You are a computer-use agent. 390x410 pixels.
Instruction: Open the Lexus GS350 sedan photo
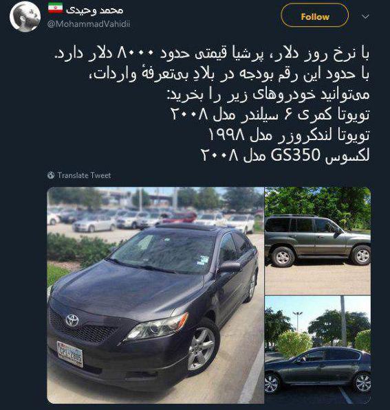coord(318,350)
